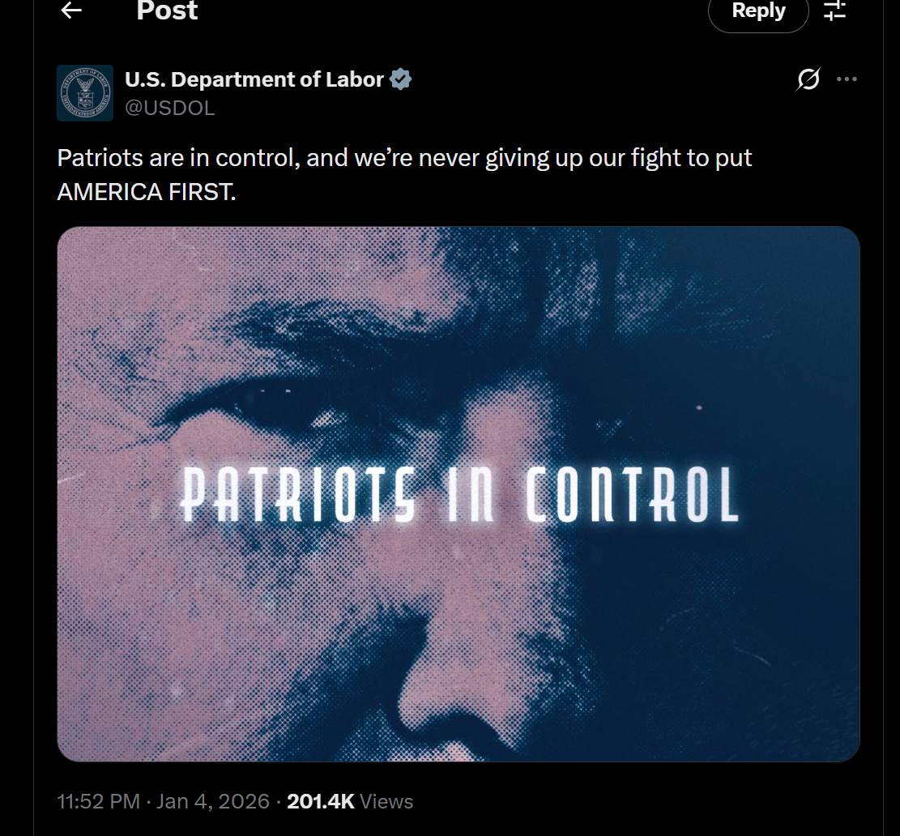The width and height of the screenshot is (900, 836).
Task: Click the Post page heading
Action: click(x=168, y=11)
